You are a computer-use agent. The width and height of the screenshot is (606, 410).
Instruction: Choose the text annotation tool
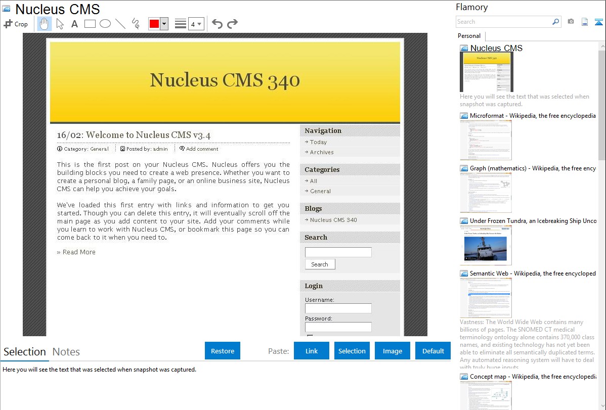74,24
